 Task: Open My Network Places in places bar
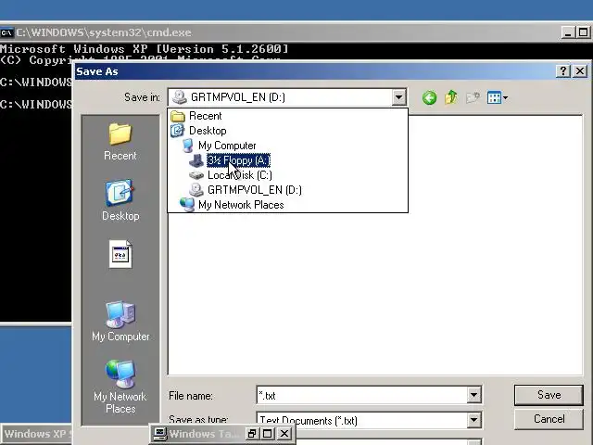[120, 387]
